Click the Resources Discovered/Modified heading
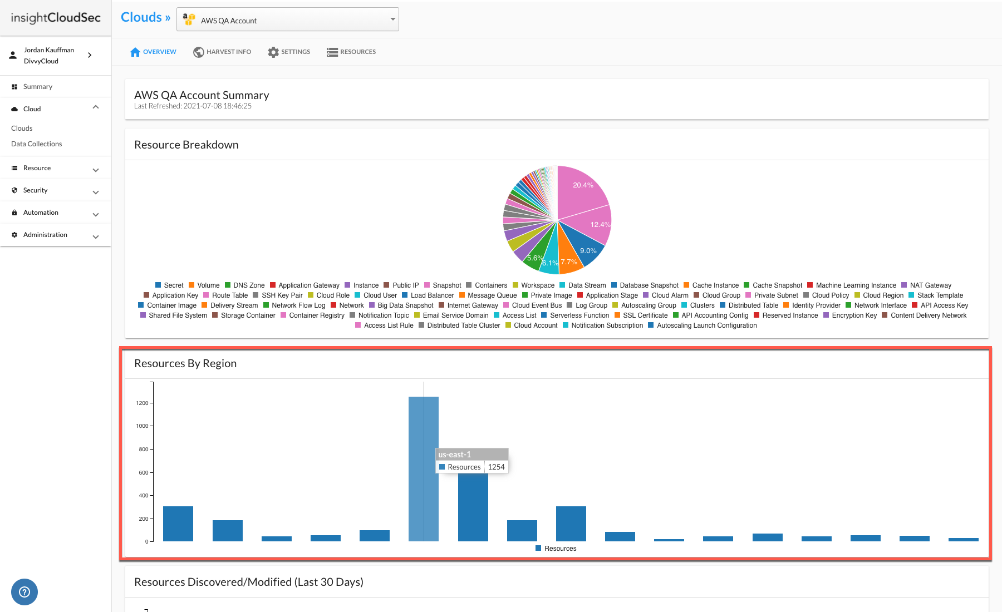This screenshot has width=1002, height=612. pos(249,582)
